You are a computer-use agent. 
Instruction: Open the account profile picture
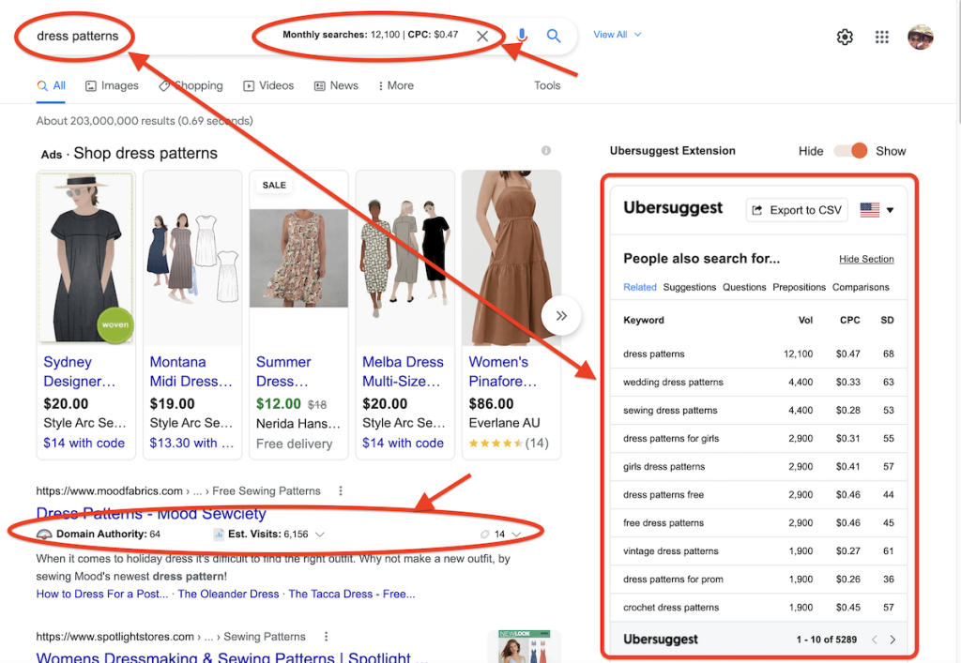point(920,37)
